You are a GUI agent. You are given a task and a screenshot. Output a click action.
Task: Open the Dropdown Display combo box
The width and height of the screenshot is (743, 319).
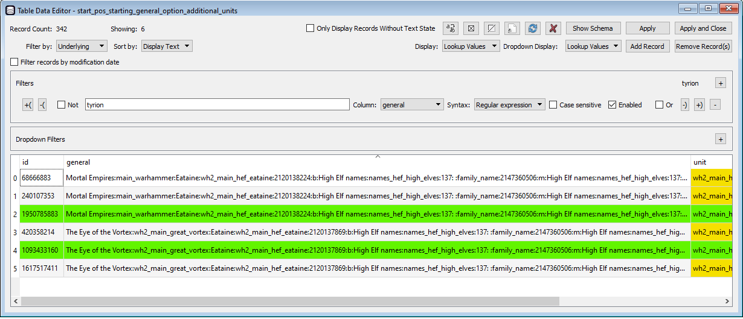(593, 46)
